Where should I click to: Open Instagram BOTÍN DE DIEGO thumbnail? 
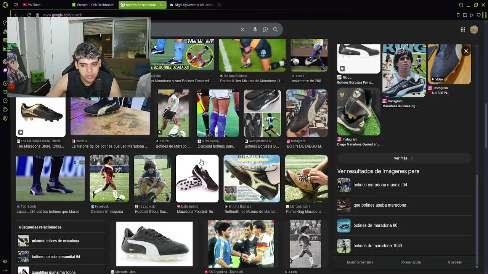coord(307,113)
